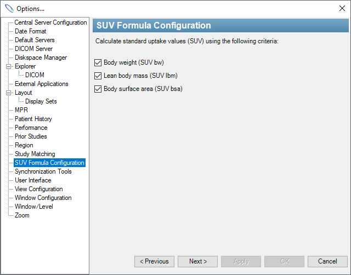Select Date Format in the tree
Viewport: 351px width, 275px height.
tap(31, 31)
